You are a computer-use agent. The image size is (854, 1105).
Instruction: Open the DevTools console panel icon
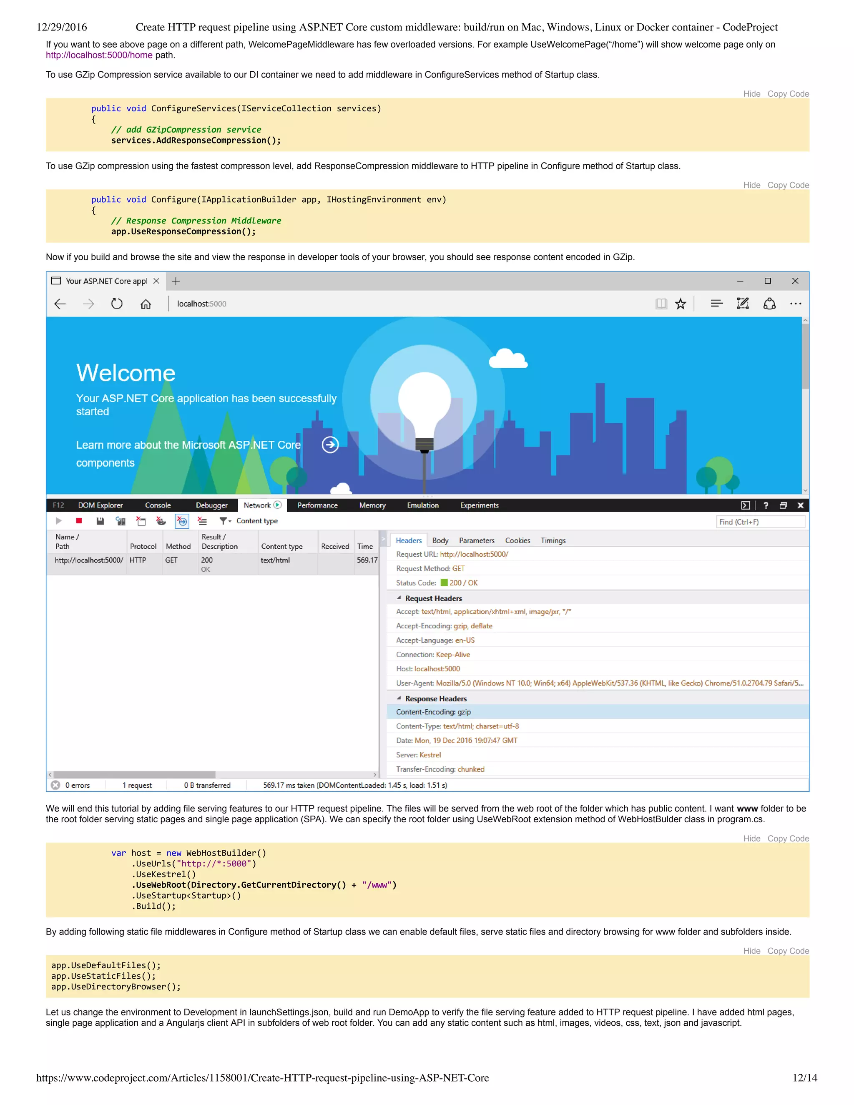(x=745, y=505)
